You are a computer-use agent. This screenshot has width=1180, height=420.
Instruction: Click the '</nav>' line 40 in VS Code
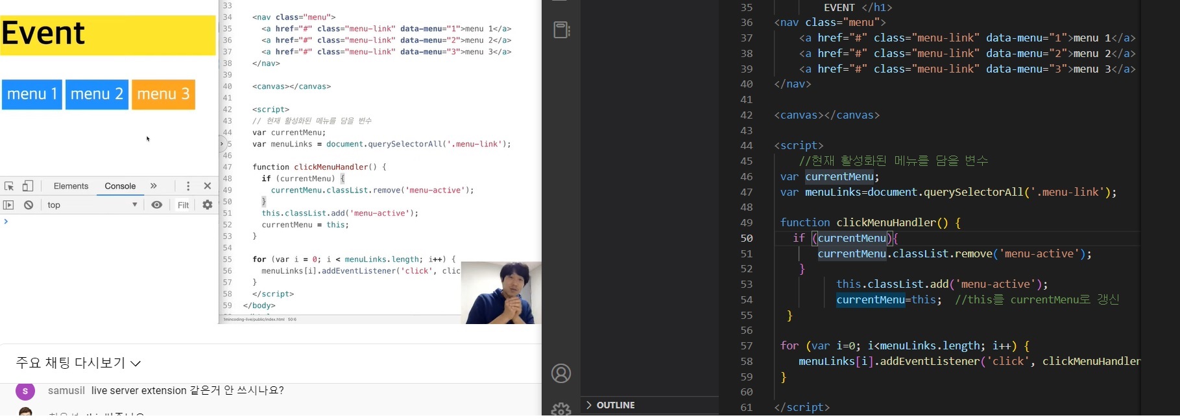click(792, 84)
